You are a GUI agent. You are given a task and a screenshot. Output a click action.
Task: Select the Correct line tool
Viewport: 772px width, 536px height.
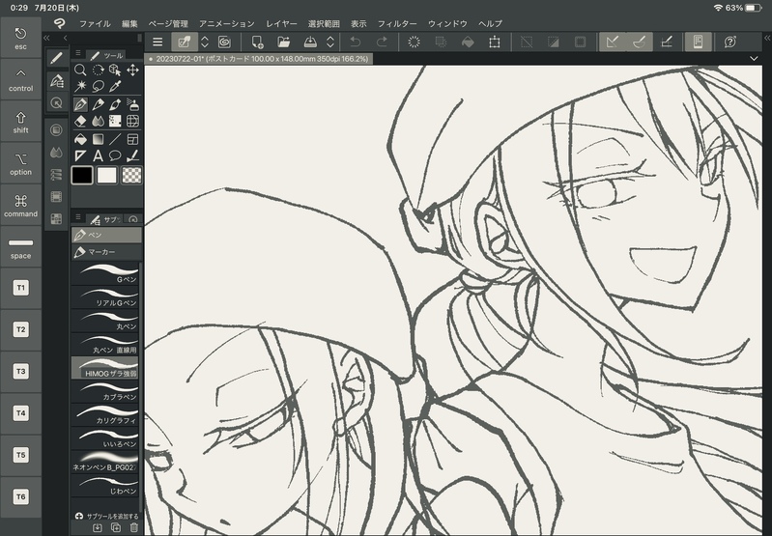click(132, 156)
